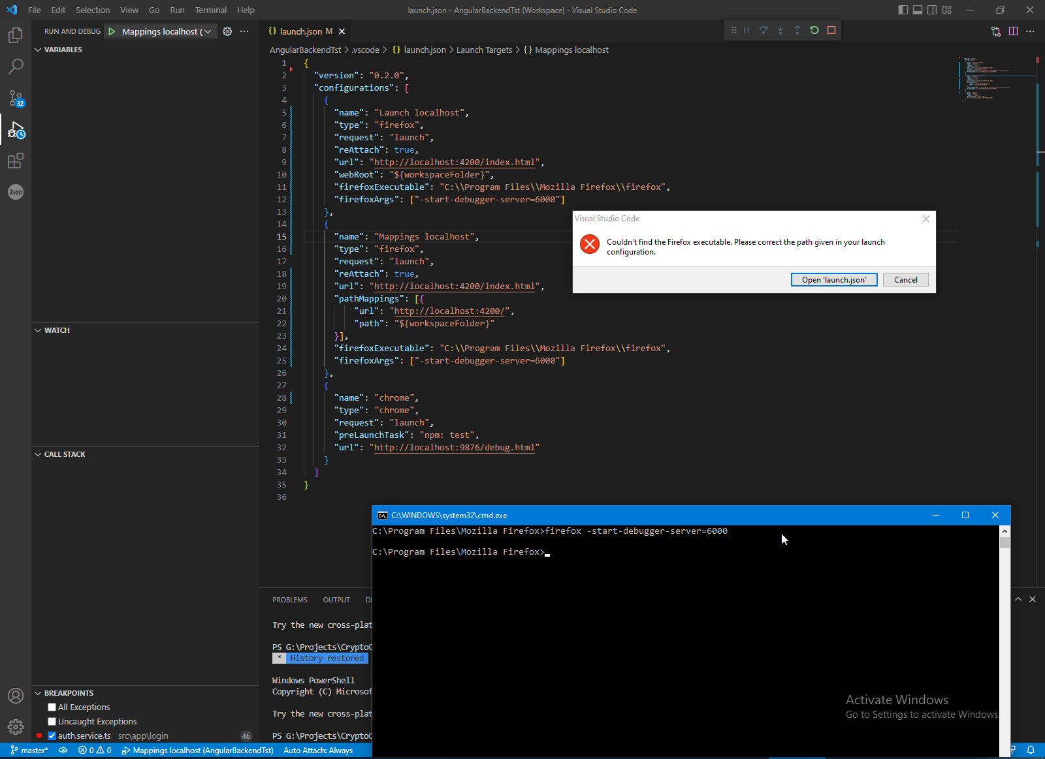
Task: Click the Launch Targets breadcrumb
Action: point(484,50)
